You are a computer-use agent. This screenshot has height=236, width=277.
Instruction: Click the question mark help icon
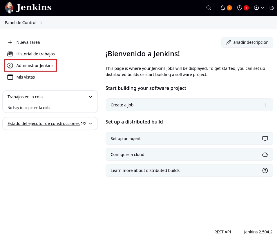tap(265, 170)
